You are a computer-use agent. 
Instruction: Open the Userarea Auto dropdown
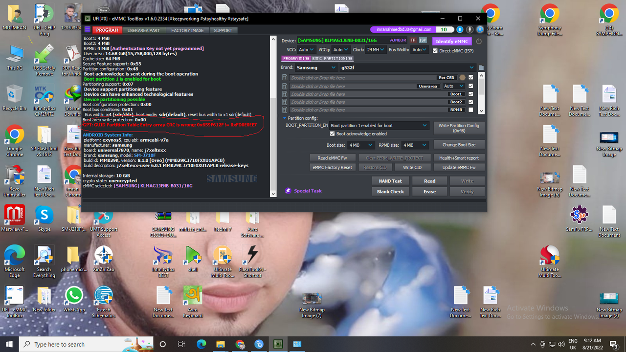pos(454,86)
